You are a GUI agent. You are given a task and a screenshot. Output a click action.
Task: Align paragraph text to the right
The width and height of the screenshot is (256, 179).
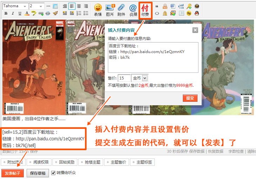[x=86, y=6]
